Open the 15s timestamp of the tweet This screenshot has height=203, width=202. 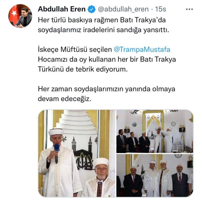tap(161, 9)
